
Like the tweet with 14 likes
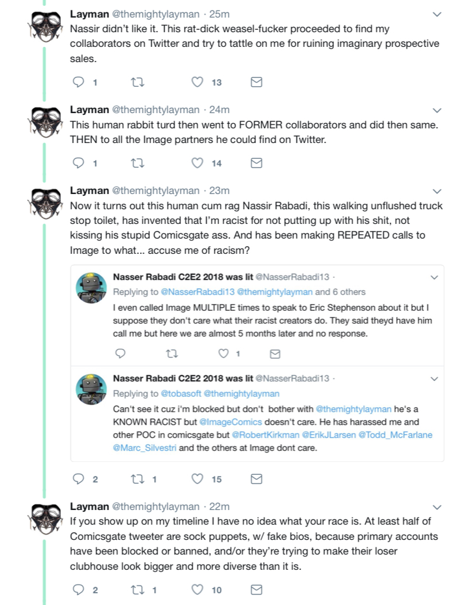[x=197, y=163]
